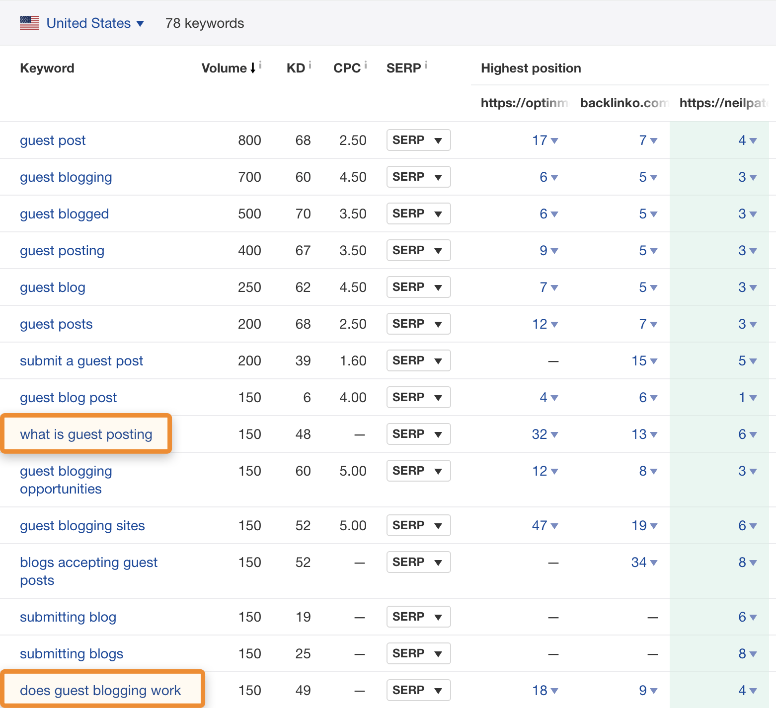The width and height of the screenshot is (776, 708).
Task: Click the Volume column info icon
Action: (x=261, y=64)
